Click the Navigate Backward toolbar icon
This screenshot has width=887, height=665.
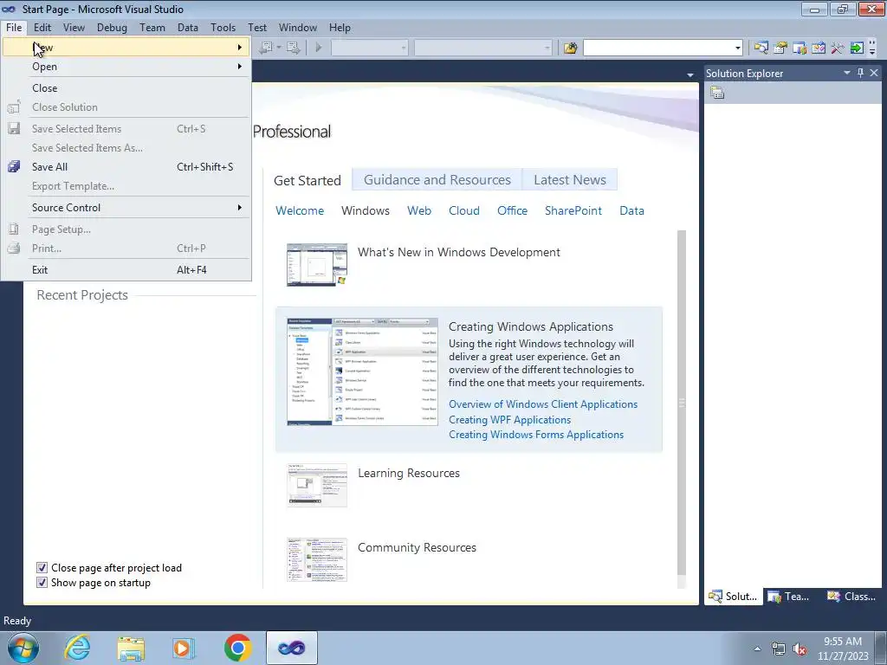(265, 48)
